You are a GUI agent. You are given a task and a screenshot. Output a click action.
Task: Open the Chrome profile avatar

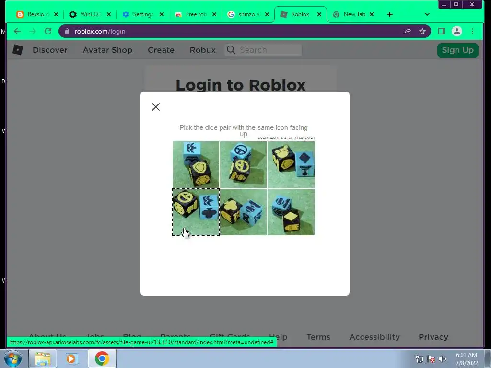point(457,31)
